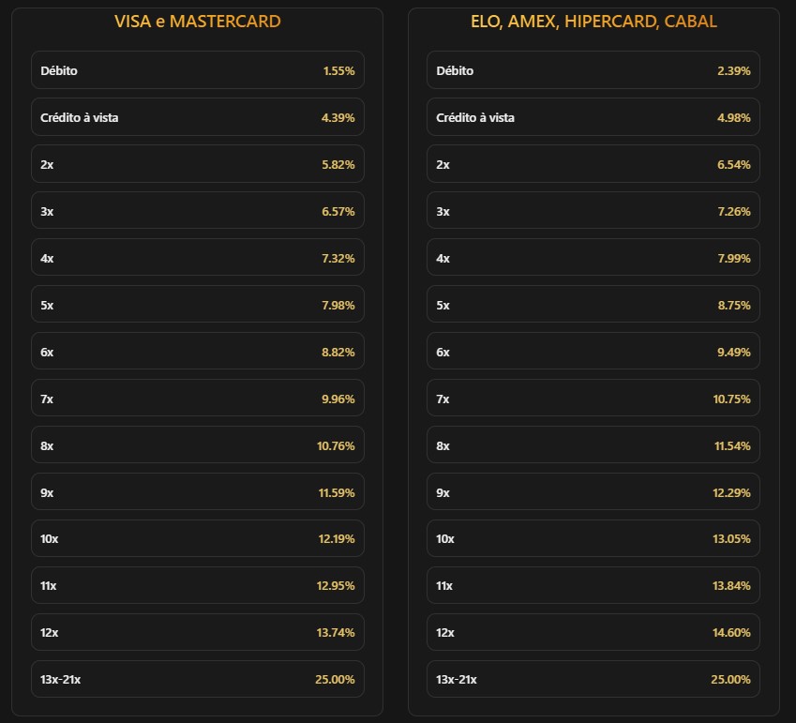Choose the 2x row with 5.82% rate
The height and width of the screenshot is (723, 796).
click(x=197, y=164)
